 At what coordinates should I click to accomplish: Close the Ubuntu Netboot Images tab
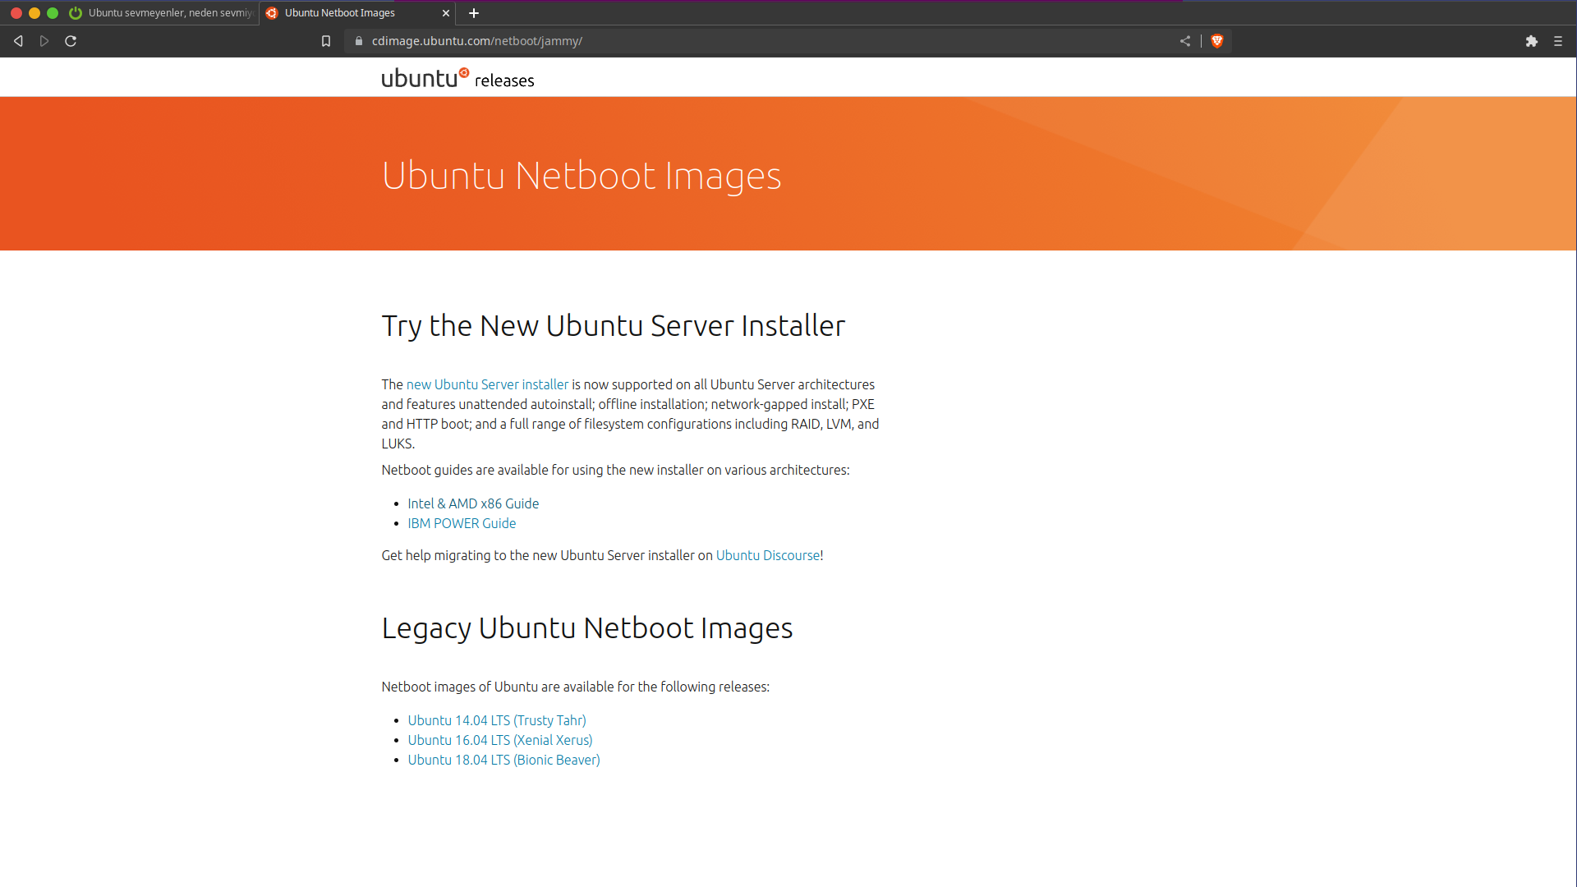click(446, 13)
